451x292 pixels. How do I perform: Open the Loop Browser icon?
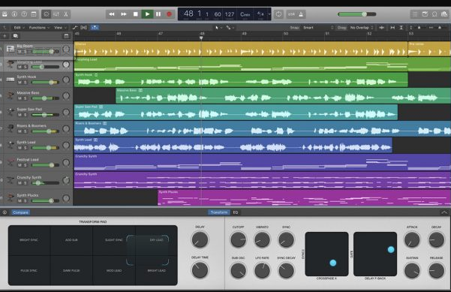tap(434, 14)
